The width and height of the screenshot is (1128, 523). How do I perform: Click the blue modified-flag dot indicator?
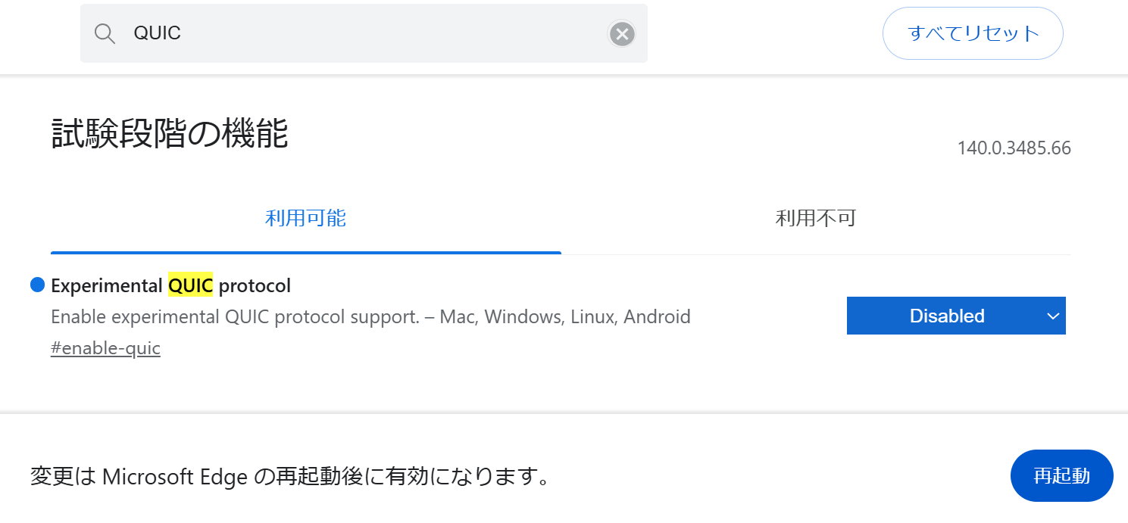tap(38, 285)
